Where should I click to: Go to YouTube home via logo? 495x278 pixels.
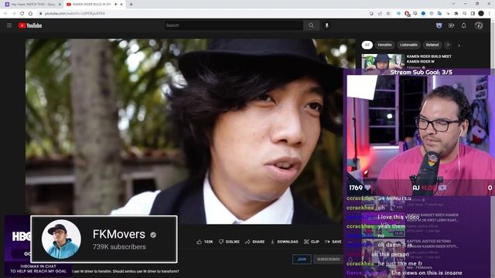pyautogui.click(x=30, y=25)
